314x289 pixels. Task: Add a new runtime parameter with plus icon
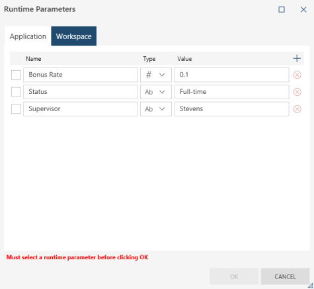(297, 58)
